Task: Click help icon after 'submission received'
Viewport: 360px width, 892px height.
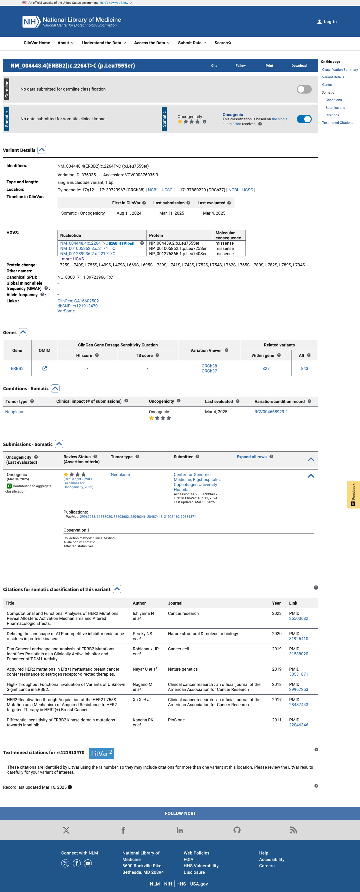Action: tap(260, 124)
